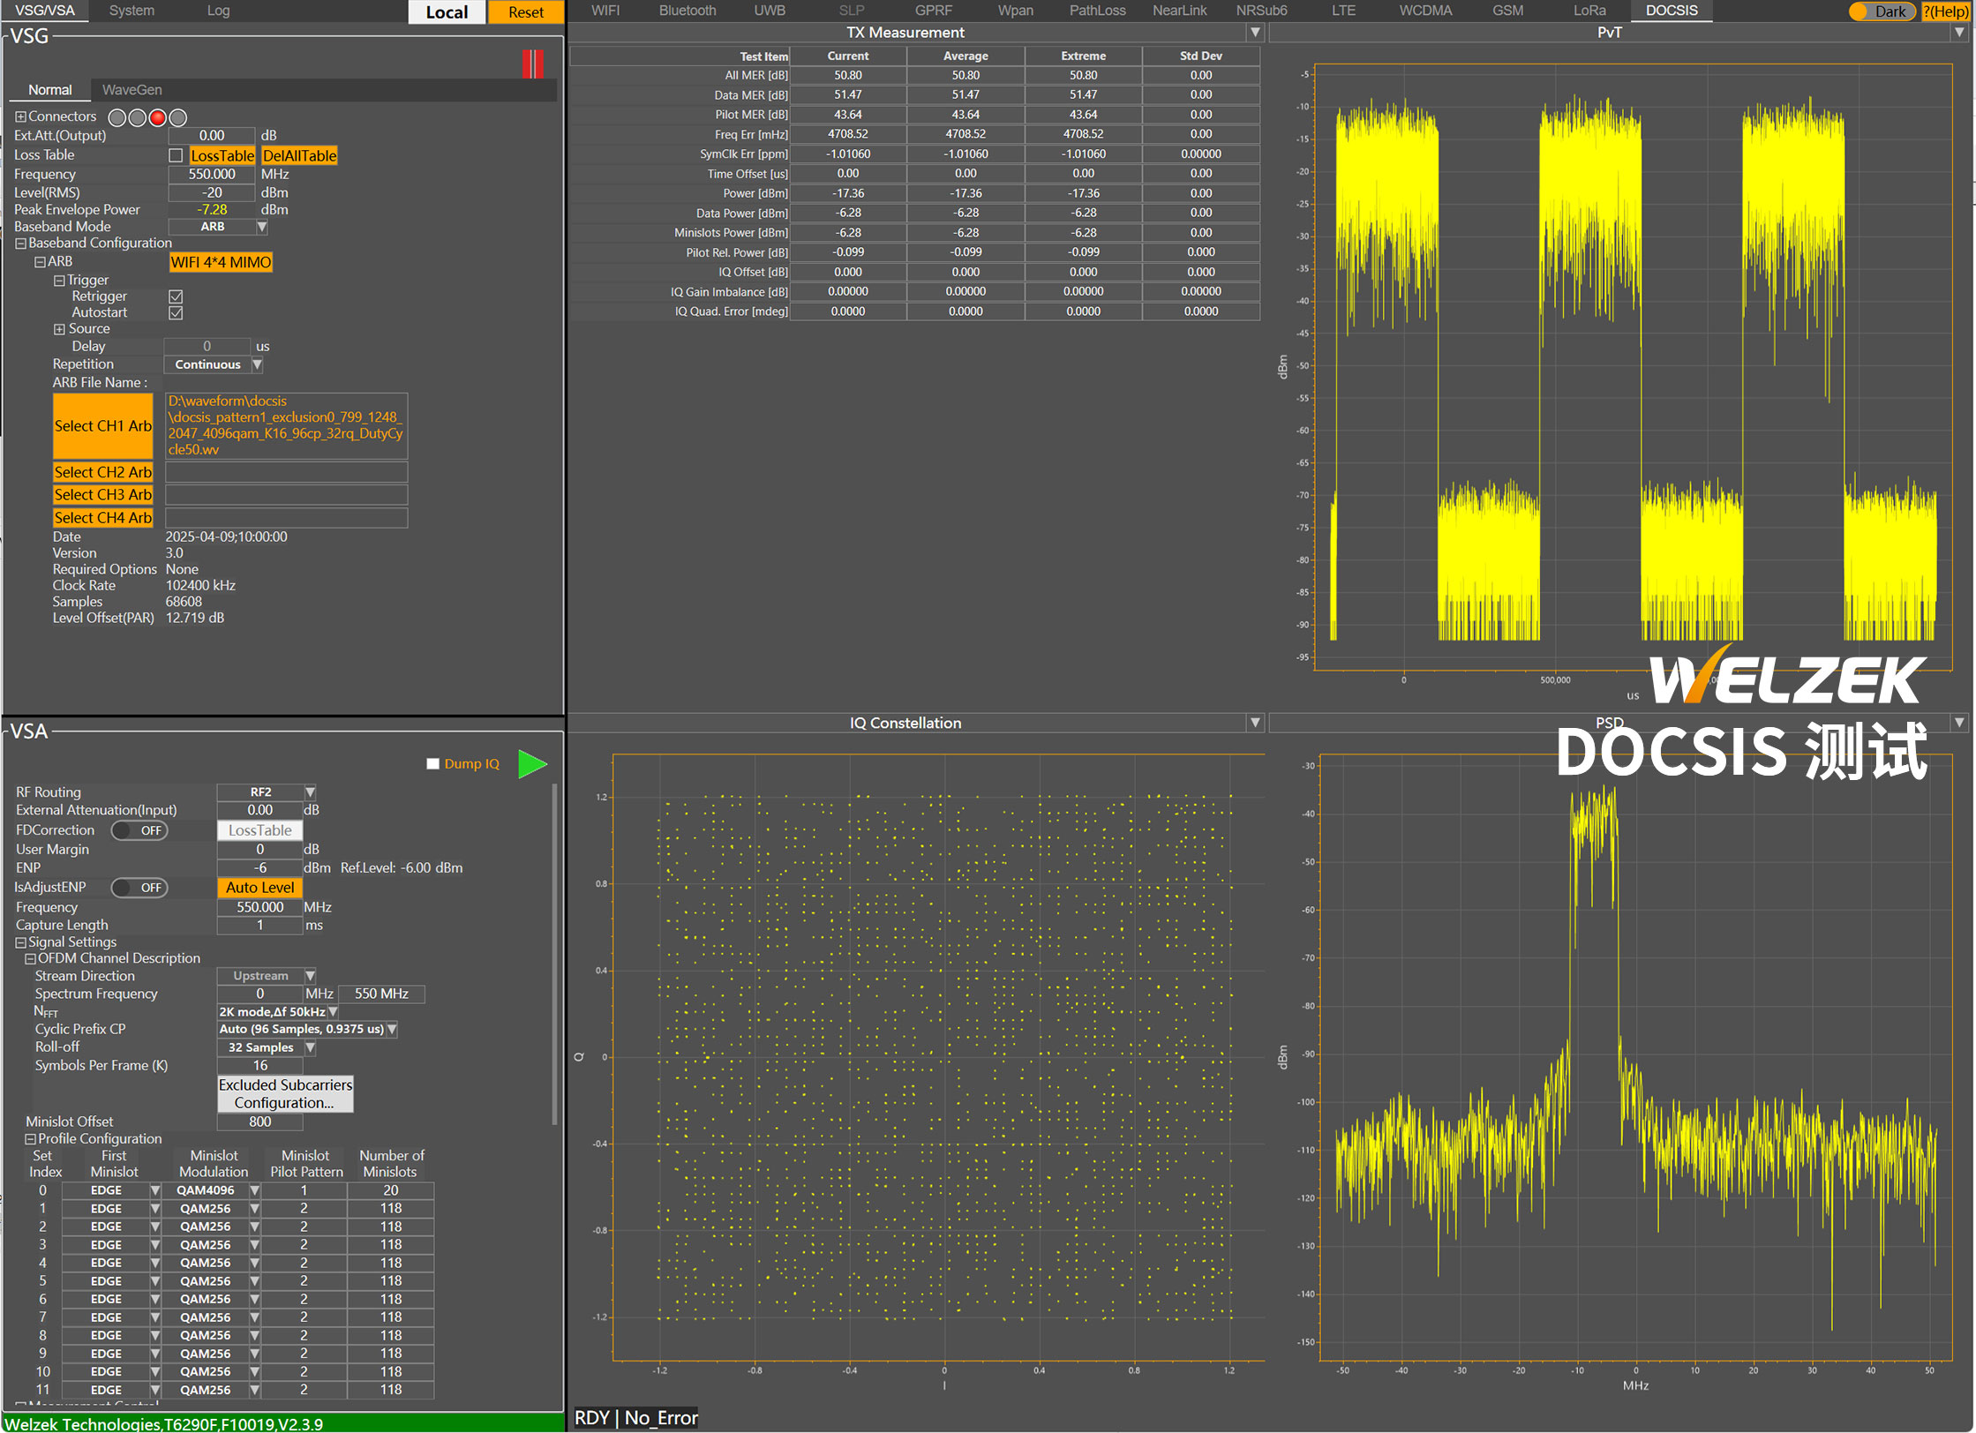
Task: Open the WaveGen tab
Action: (x=131, y=90)
